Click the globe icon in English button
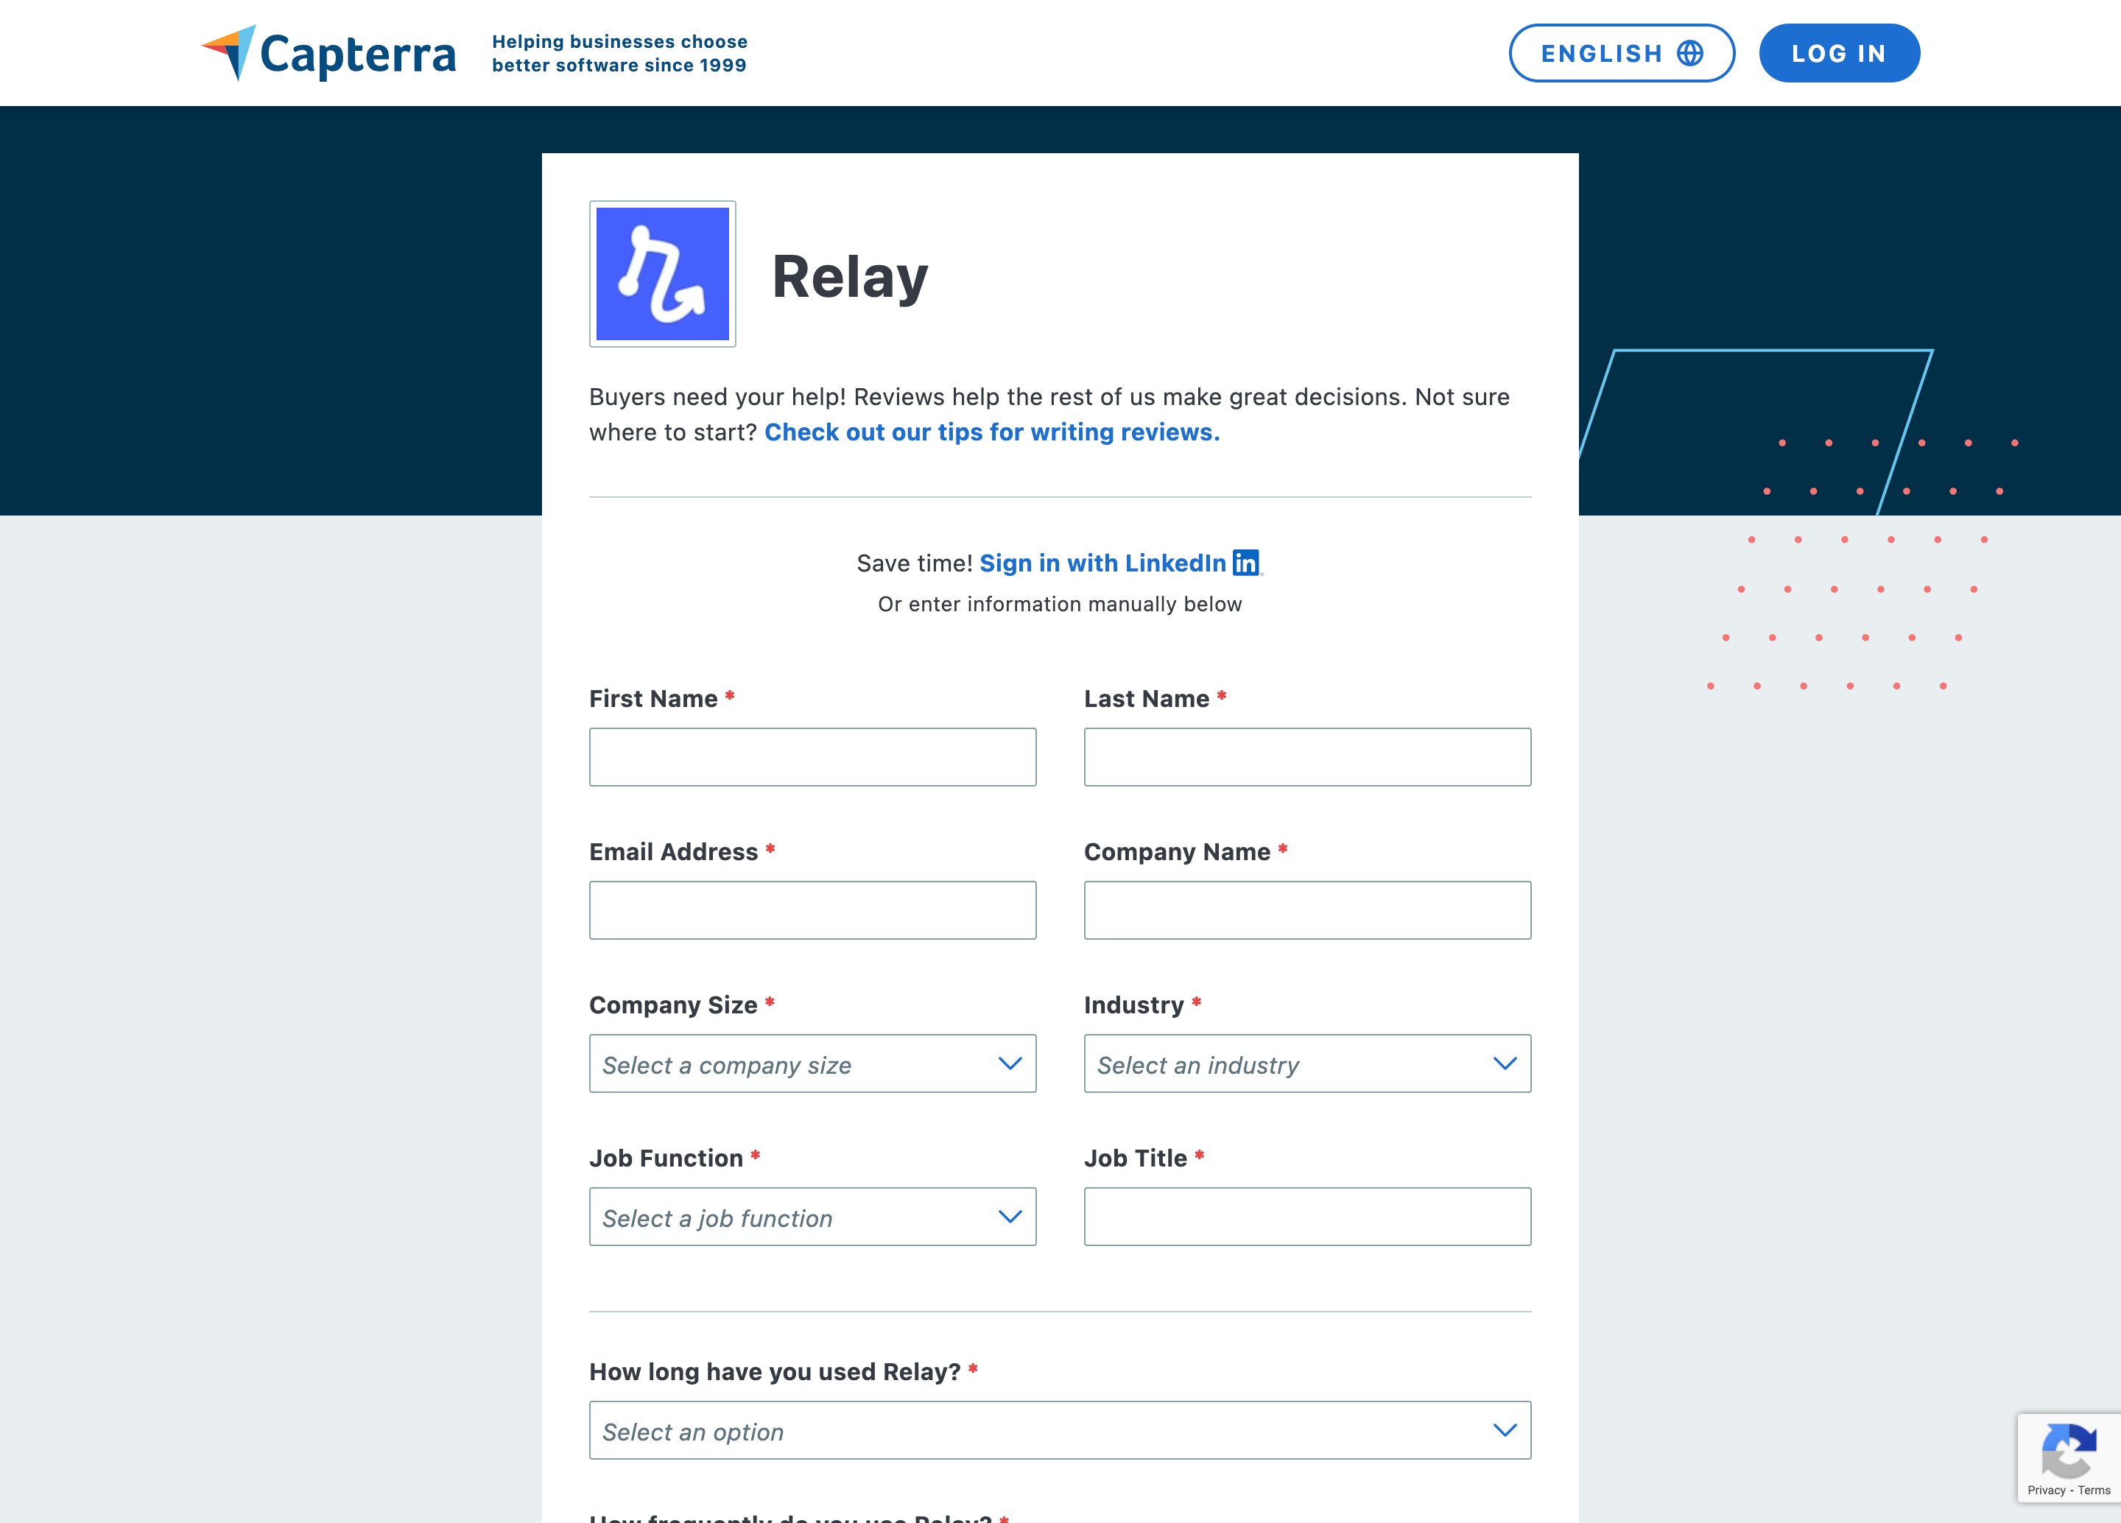Viewport: 2121px width, 1523px height. (x=1690, y=53)
